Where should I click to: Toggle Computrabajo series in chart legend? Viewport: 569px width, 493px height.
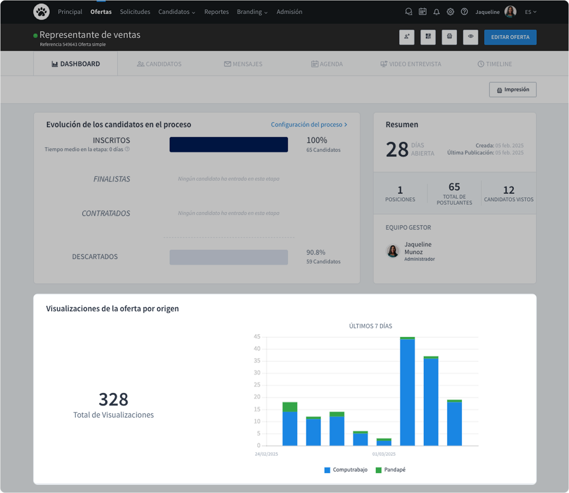(x=346, y=470)
